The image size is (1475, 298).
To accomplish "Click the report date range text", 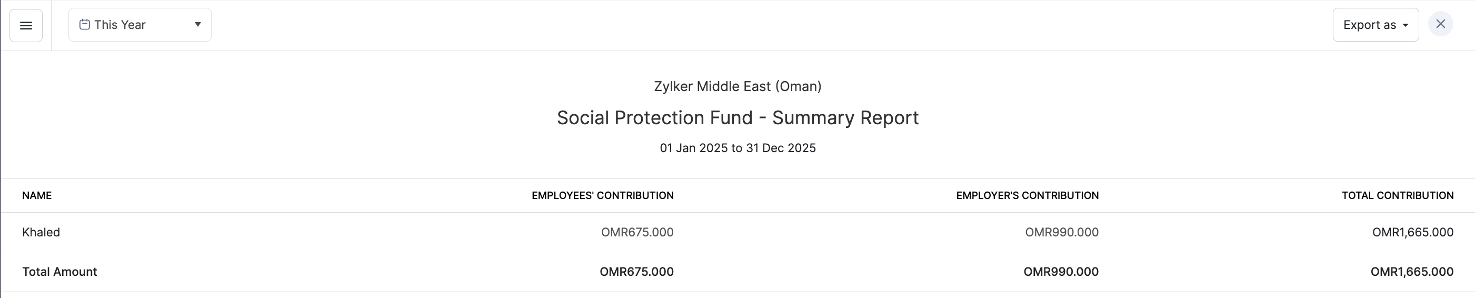I will 737,148.
